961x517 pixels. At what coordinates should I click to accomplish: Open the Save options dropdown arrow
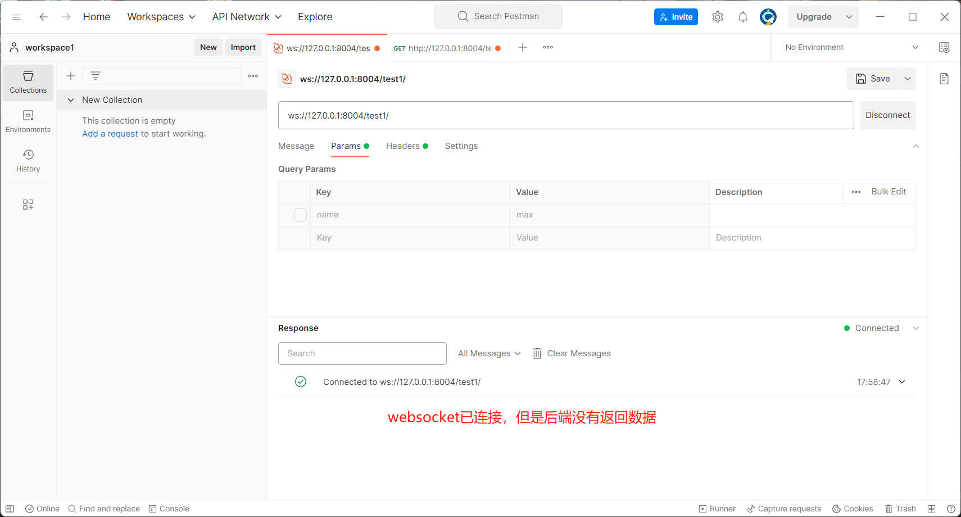click(x=908, y=79)
